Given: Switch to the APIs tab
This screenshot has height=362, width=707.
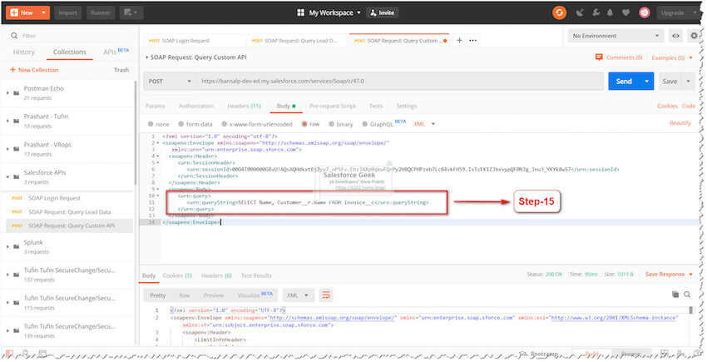Looking at the screenshot, I should coord(116,52).
